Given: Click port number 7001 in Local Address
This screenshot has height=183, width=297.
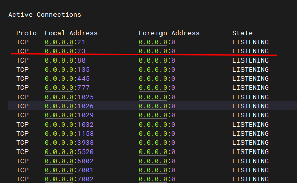Looking at the screenshot, I should (x=86, y=170).
